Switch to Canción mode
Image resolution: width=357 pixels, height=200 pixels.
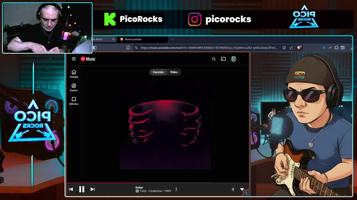coord(158,72)
